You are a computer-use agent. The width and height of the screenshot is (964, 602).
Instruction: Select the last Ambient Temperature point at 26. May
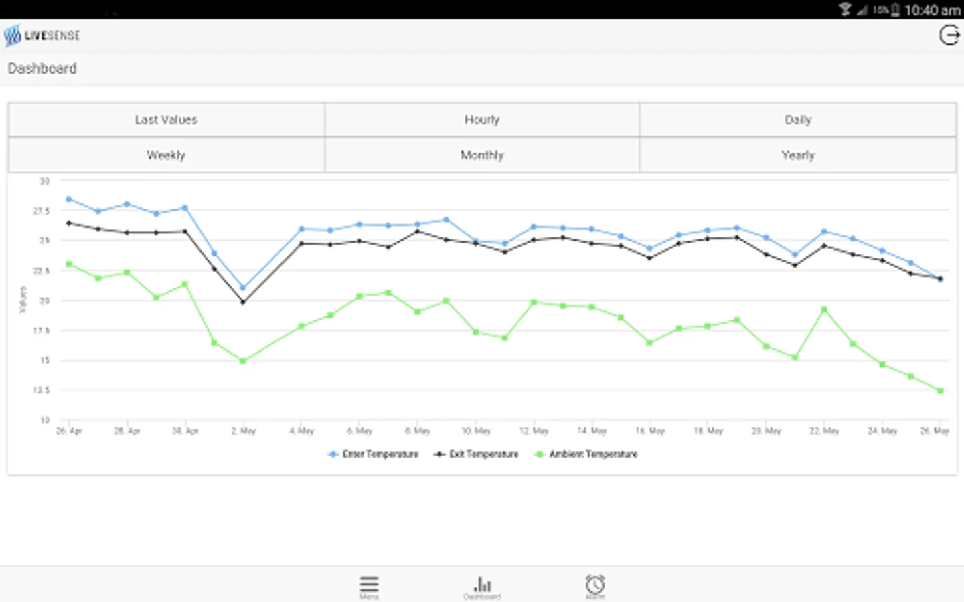[941, 391]
